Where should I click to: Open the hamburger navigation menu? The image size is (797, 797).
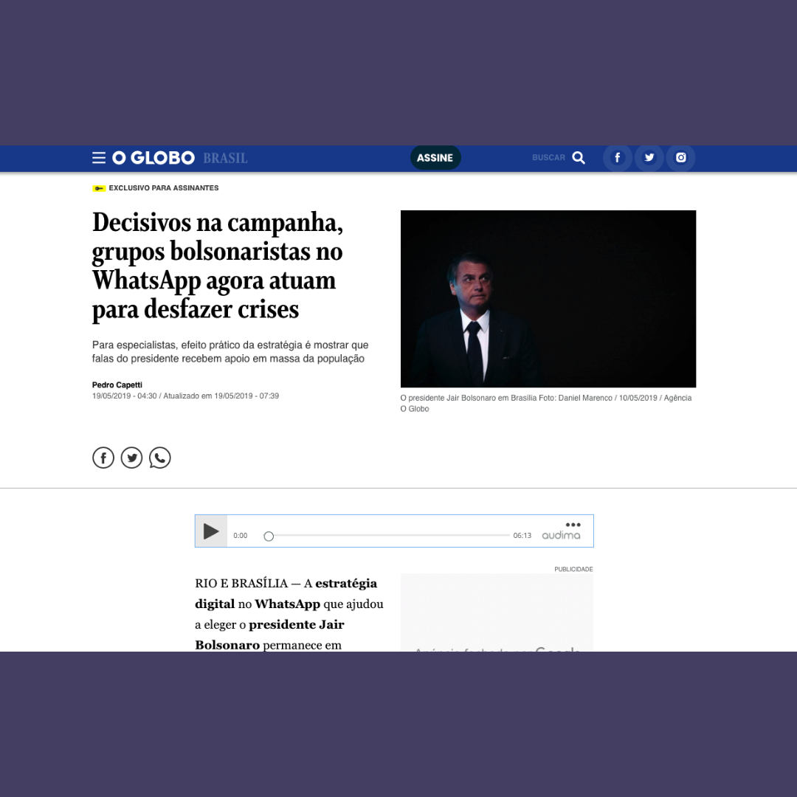click(x=99, y=157)
